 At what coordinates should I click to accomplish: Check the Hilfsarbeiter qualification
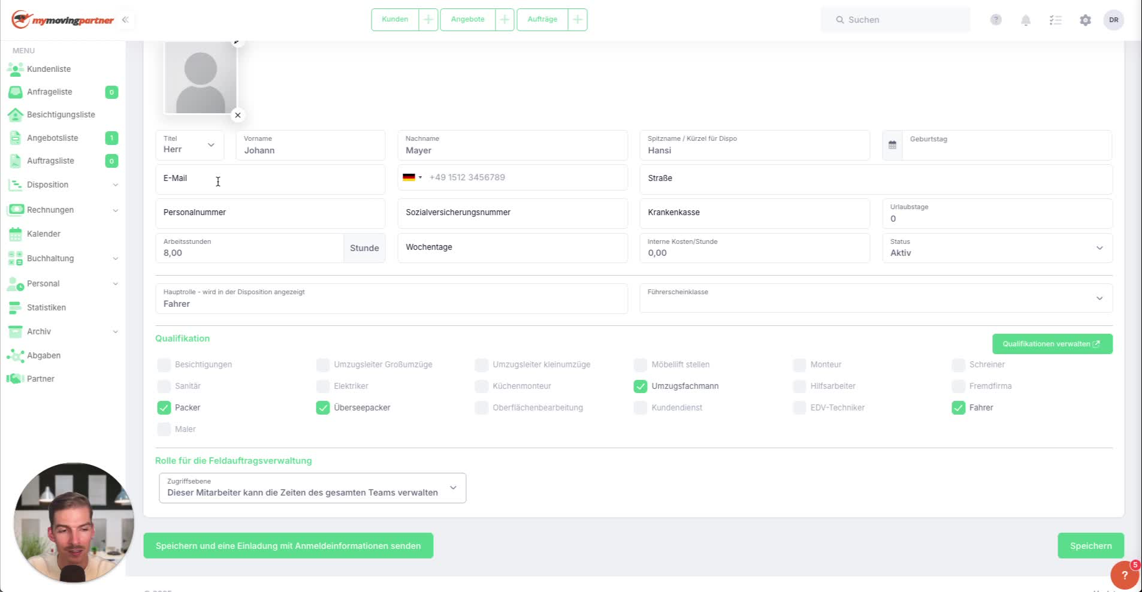pos(799,386)
